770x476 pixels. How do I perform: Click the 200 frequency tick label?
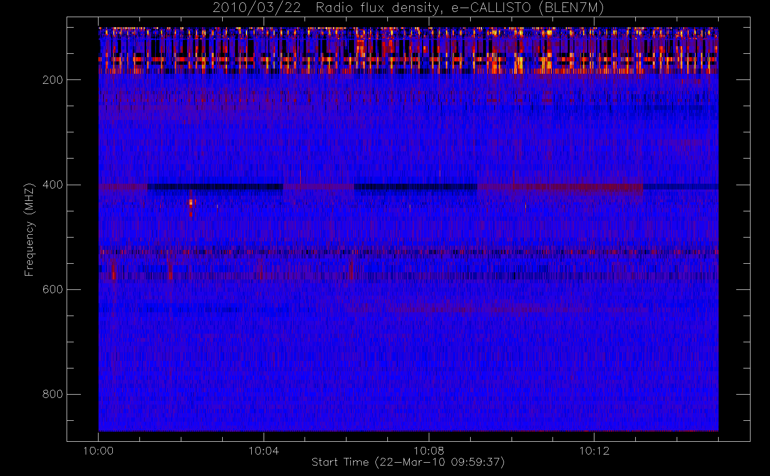52,80
